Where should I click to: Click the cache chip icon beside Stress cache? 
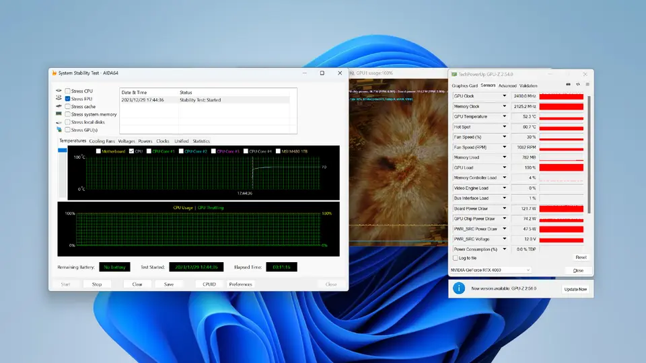click(59, 106)
